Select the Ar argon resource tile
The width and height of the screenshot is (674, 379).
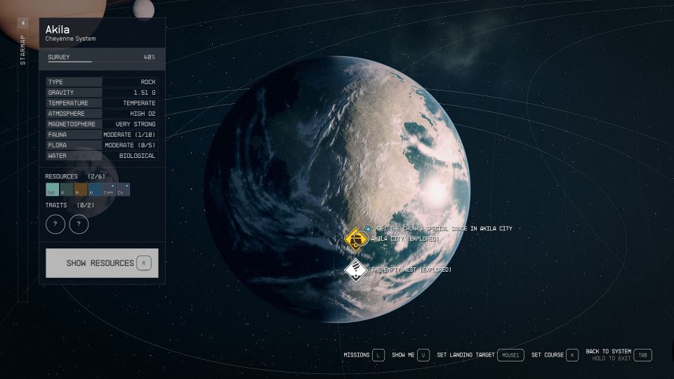tap(95, 189)
